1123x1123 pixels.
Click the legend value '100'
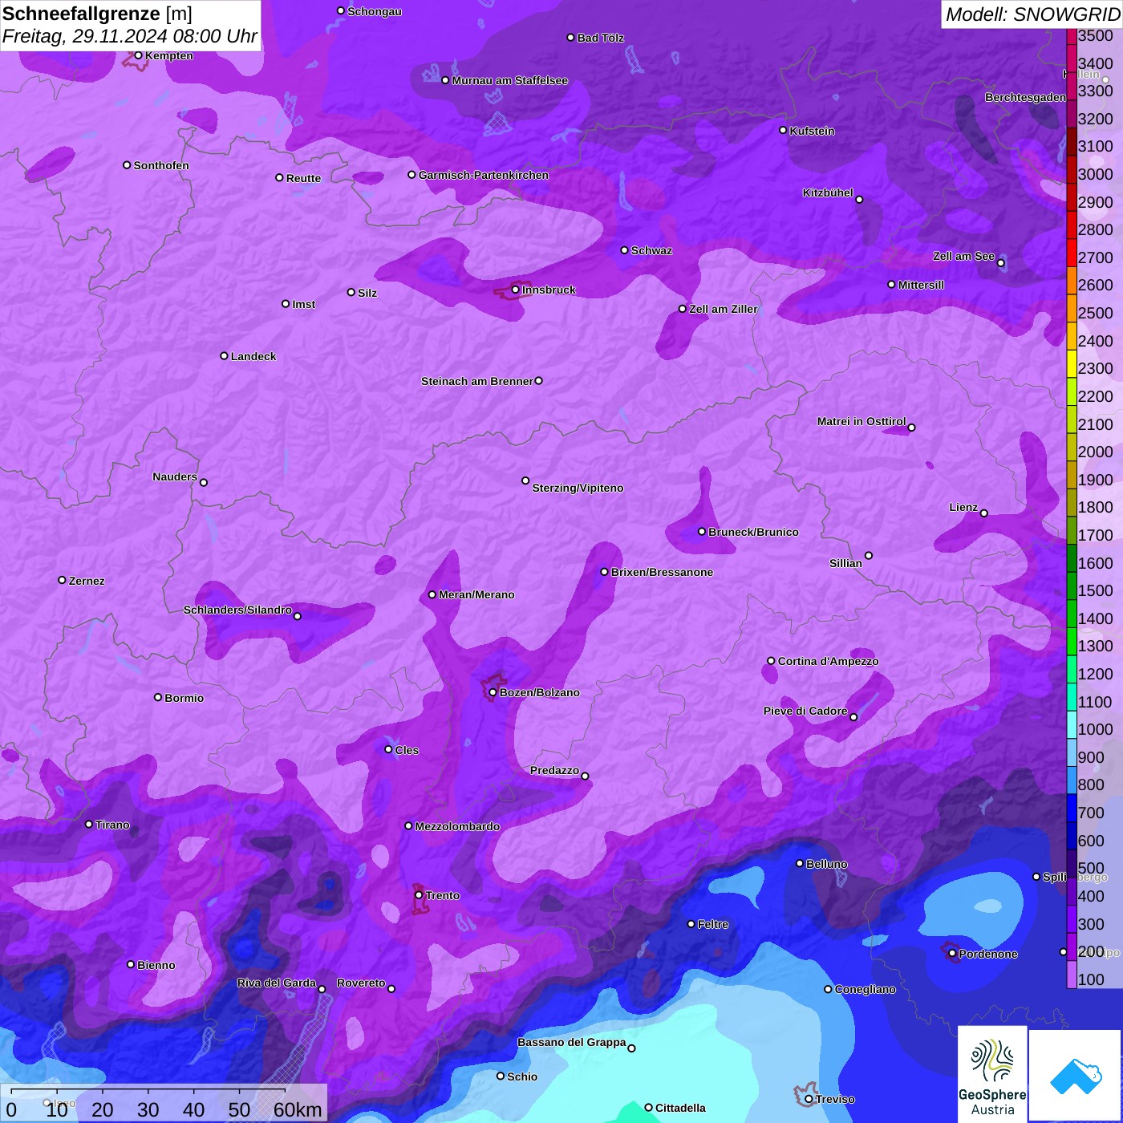tap(1091, 979)
